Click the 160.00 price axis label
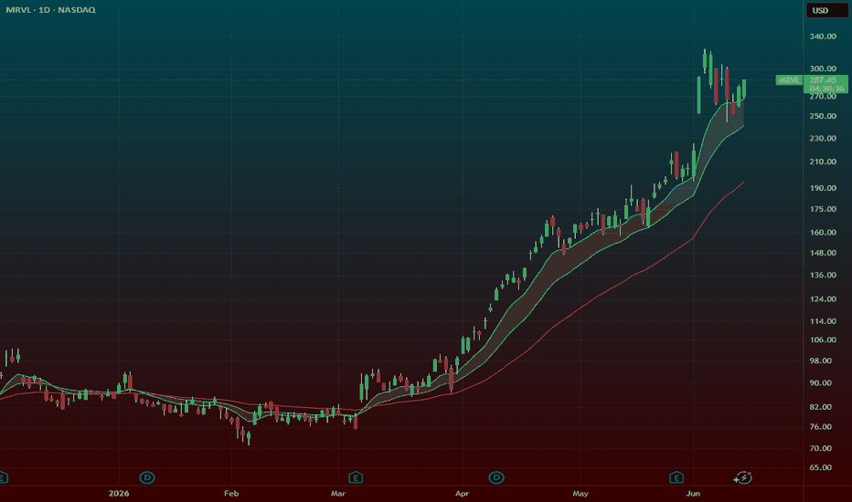Image resolution: width=852 pixels, height=502 pixels. (823, 232)
